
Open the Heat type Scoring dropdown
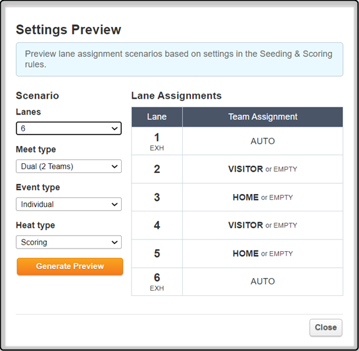coord(69,242)
